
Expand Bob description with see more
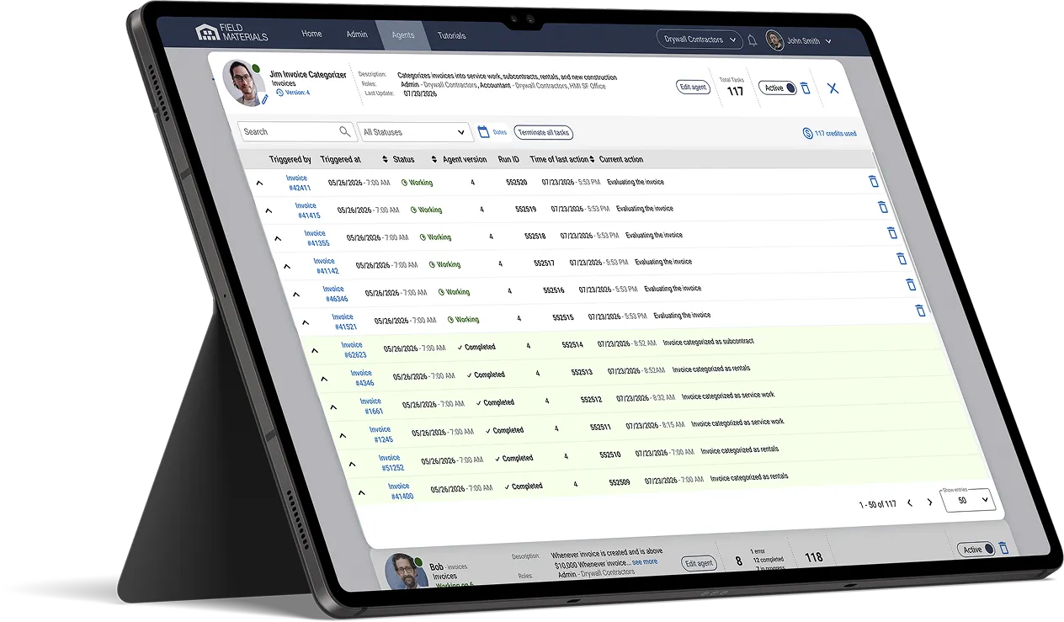[645, 562]
